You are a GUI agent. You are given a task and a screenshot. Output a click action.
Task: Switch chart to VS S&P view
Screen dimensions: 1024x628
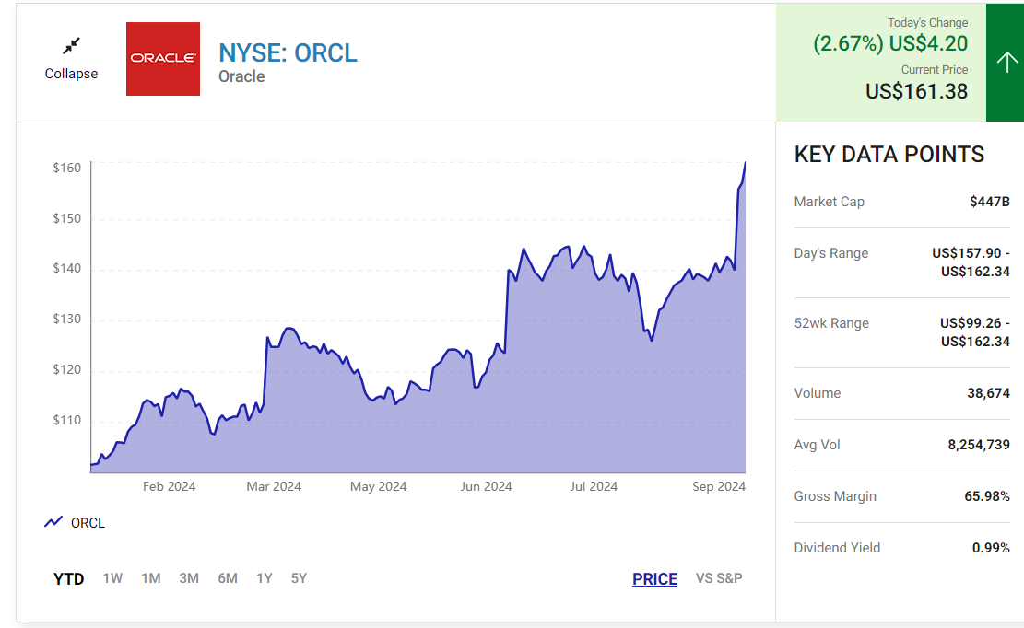pyautogui.click(x=719, y=577)
